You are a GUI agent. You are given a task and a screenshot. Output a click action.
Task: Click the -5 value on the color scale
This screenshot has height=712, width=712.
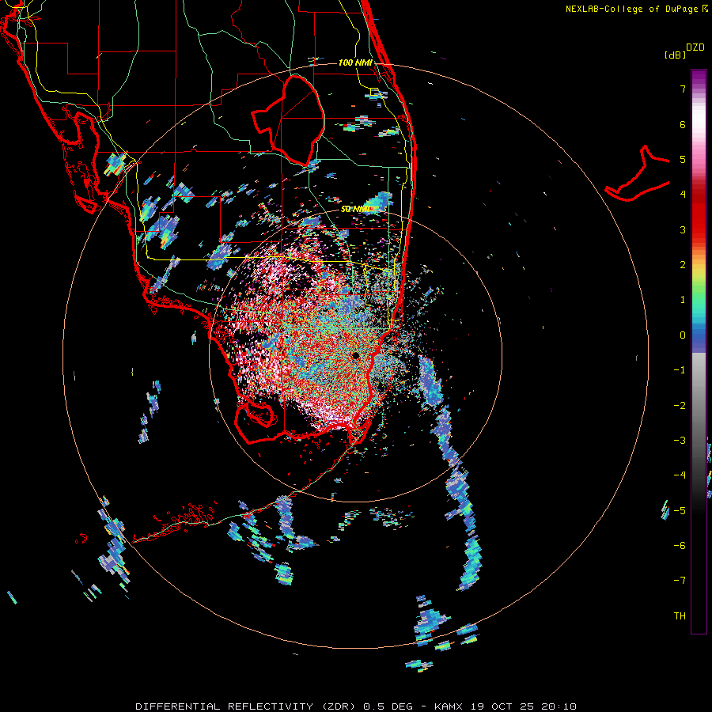pos(680,510)
